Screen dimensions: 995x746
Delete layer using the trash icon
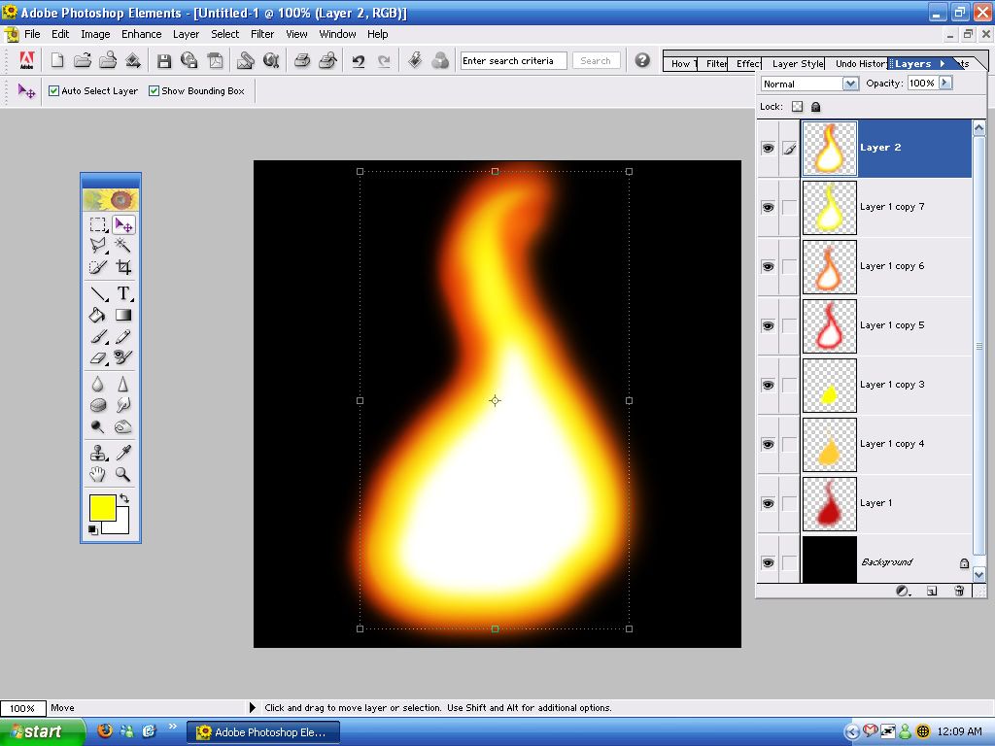[959, 591]
